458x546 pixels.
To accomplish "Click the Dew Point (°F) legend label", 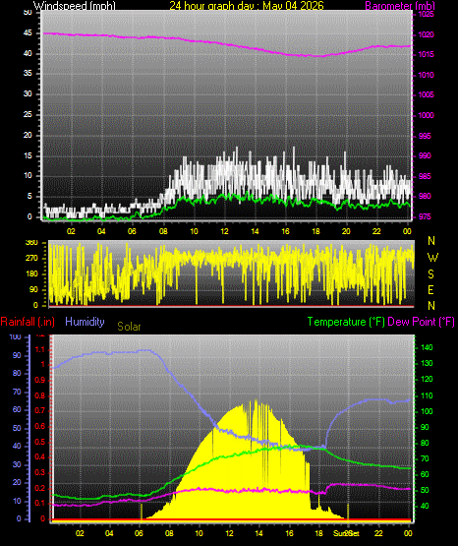I will click(x=421, y=322).
